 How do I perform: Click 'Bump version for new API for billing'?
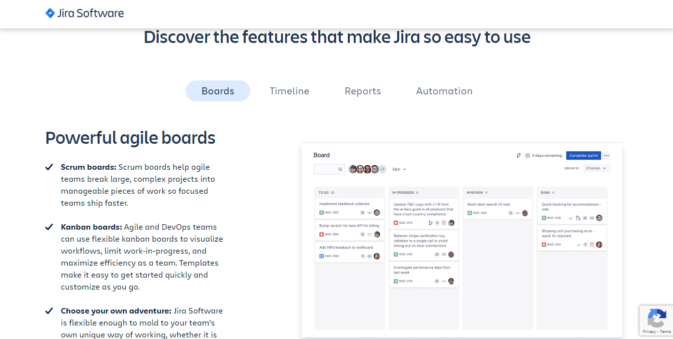[349, 226]
